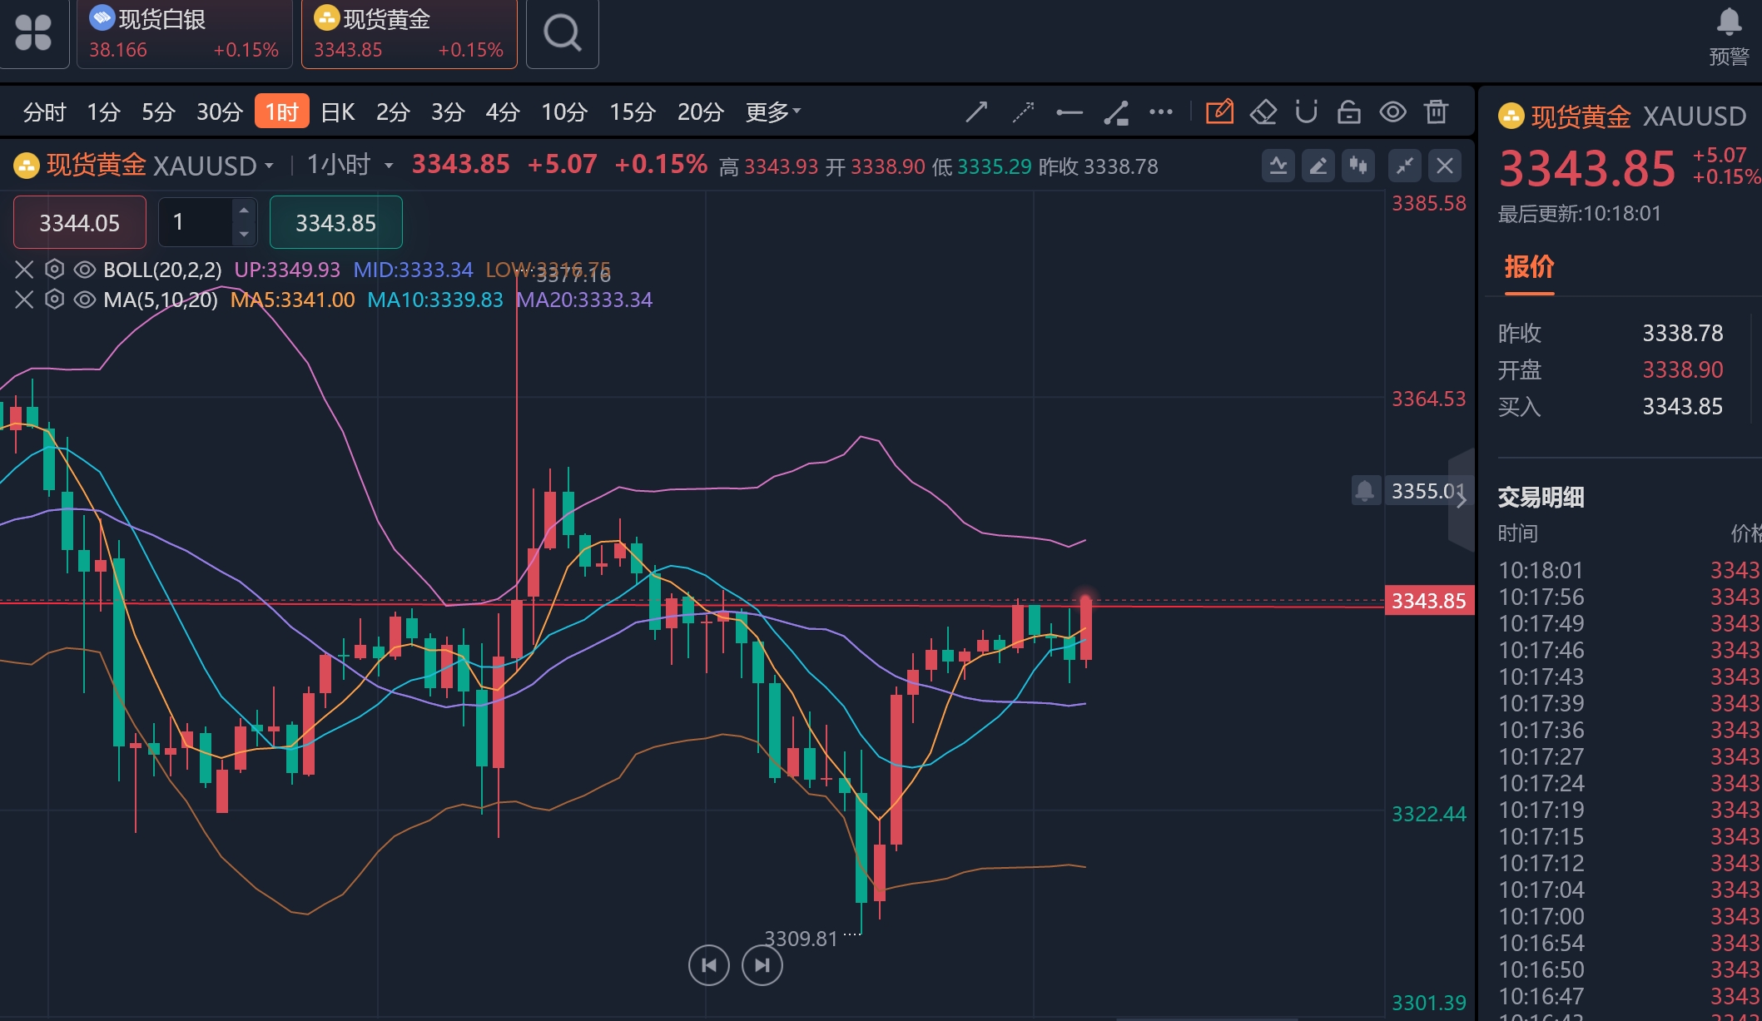Remove the MA indicator

[24, 300]
